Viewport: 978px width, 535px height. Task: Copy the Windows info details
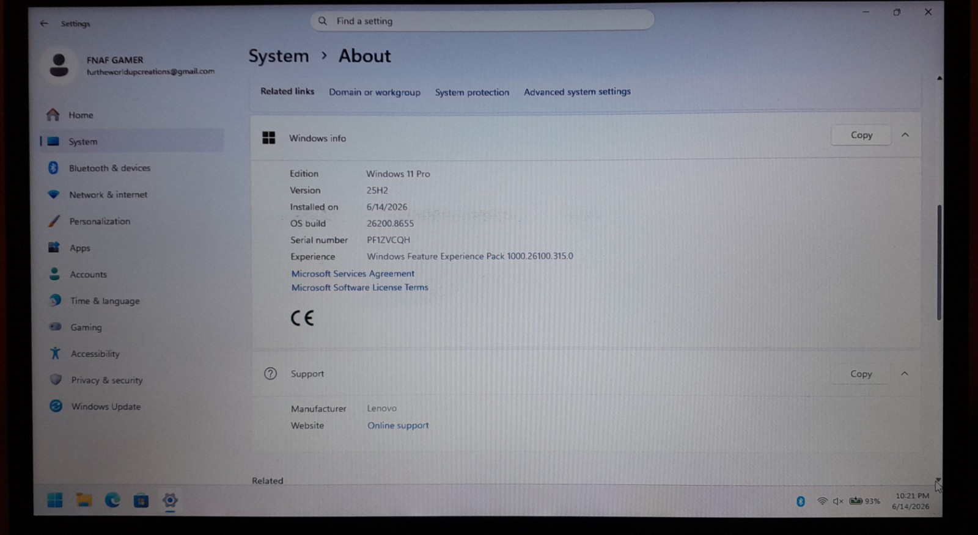point(861,135)
